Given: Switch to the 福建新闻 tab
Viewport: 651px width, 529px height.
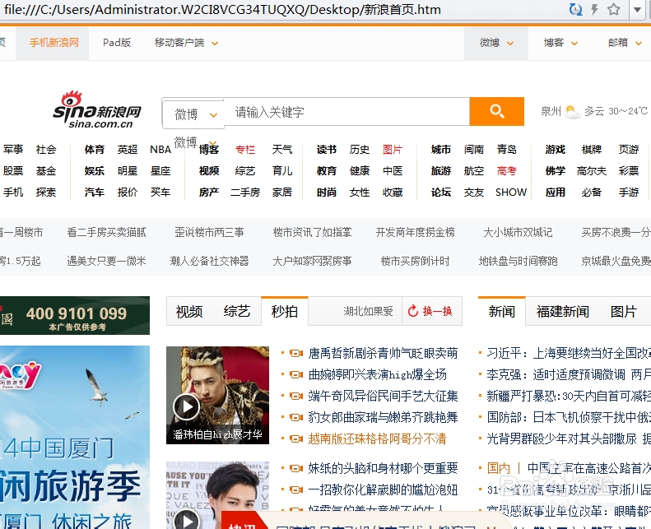Looking at the screenshot, I should tap(563, 312).
